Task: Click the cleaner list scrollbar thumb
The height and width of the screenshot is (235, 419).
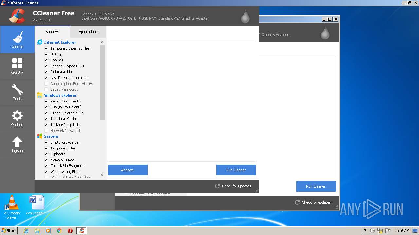Action: click(x=102, y=83)
